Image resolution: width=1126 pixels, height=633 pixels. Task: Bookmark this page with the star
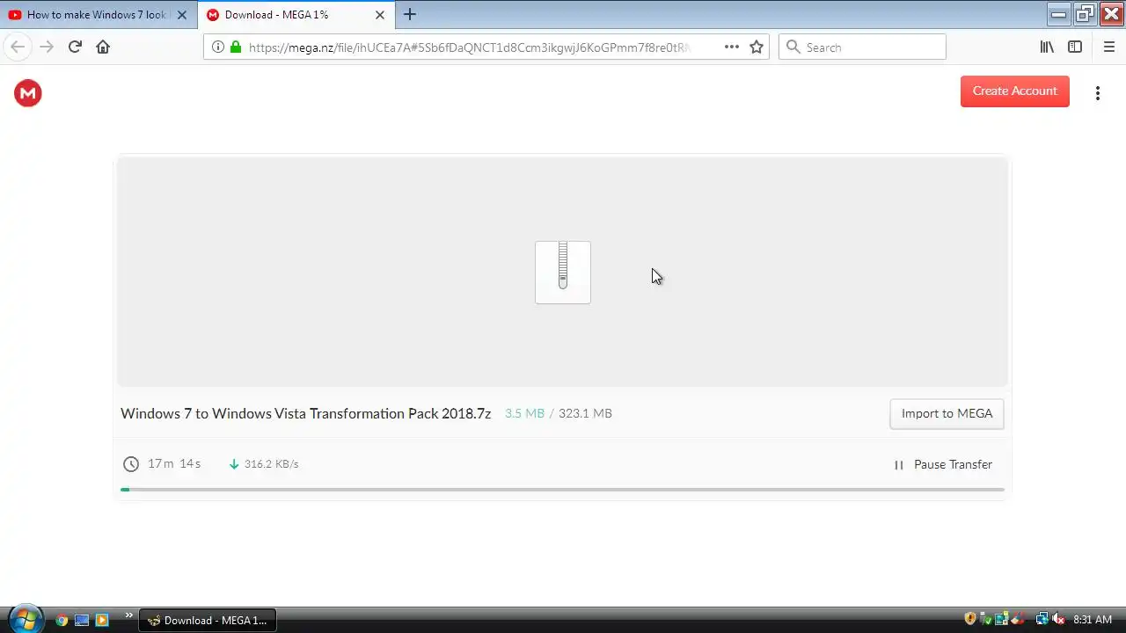757,47
